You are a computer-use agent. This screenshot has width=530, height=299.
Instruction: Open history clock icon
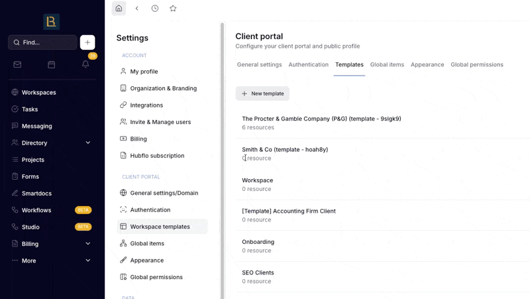tap(155, 9)
